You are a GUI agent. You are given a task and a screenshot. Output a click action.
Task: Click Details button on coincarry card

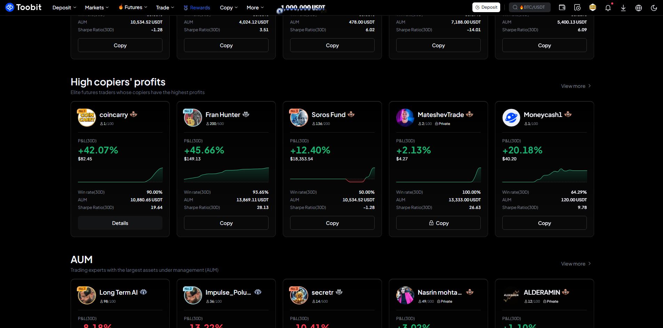tap(120, 223)
